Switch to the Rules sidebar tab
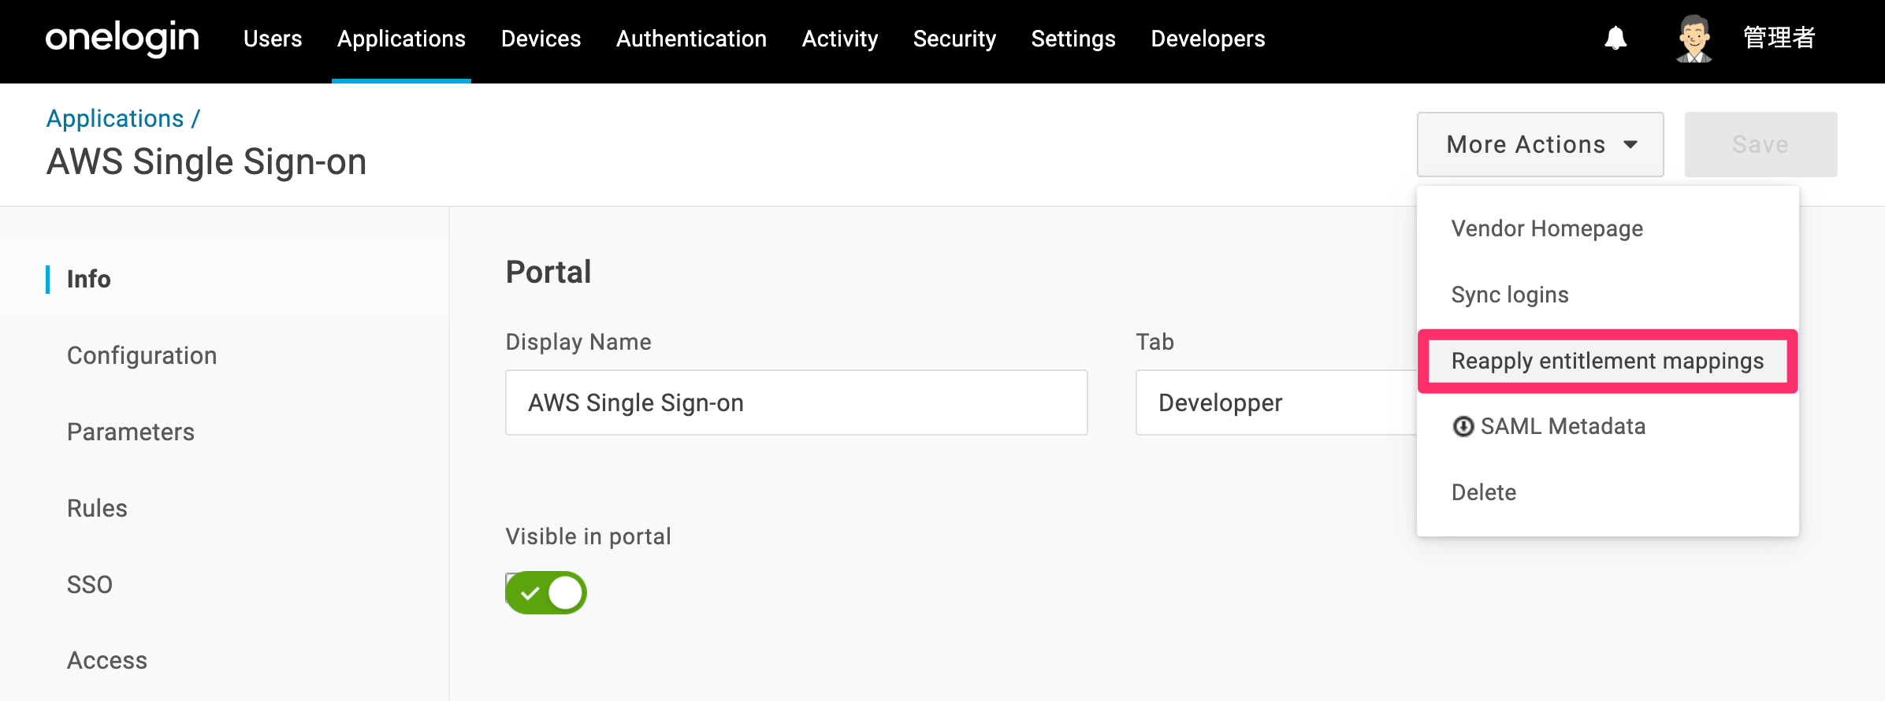Viewport: 1885px width, 701px height. coord(97,508)
